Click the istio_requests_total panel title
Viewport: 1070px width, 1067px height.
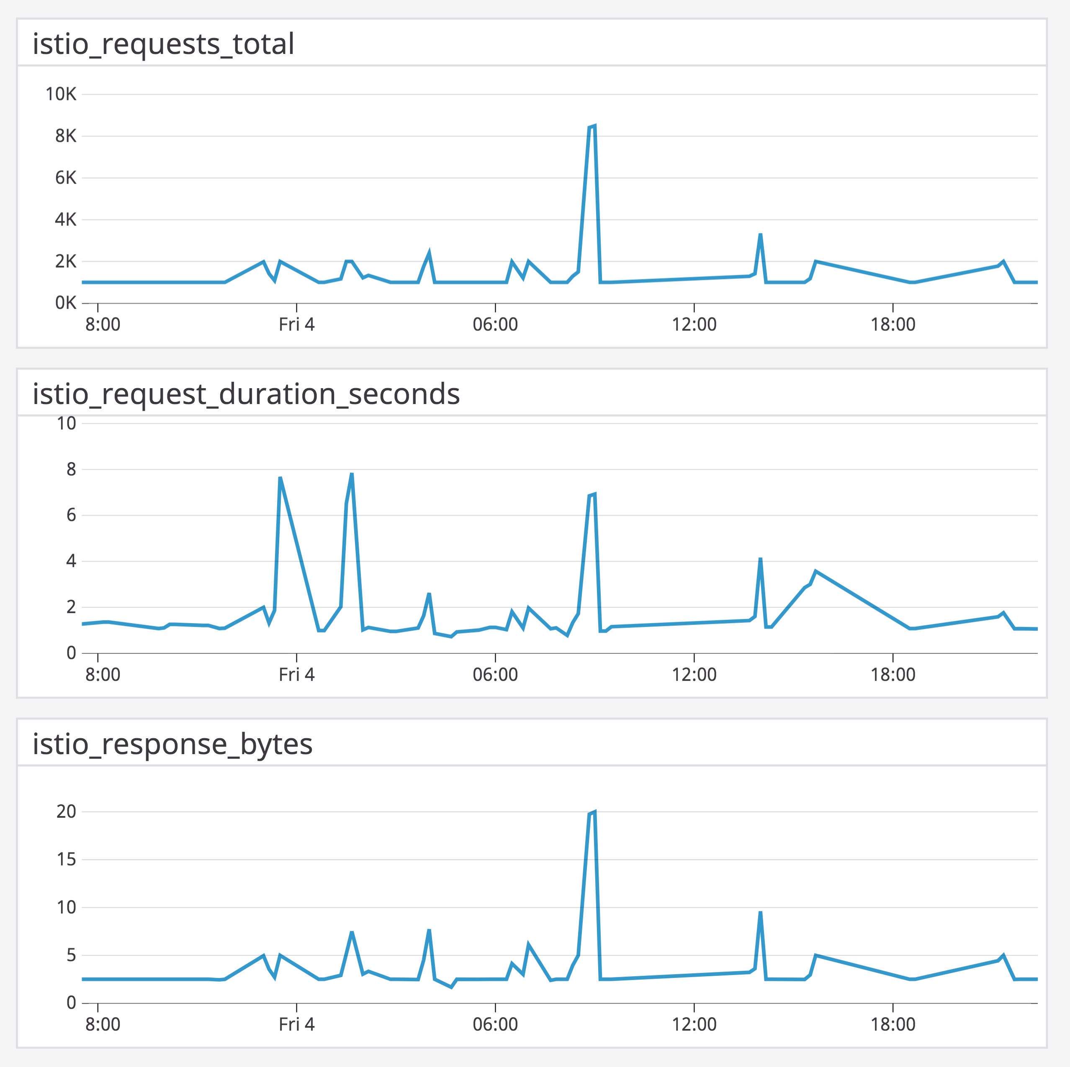click(163, 44)
